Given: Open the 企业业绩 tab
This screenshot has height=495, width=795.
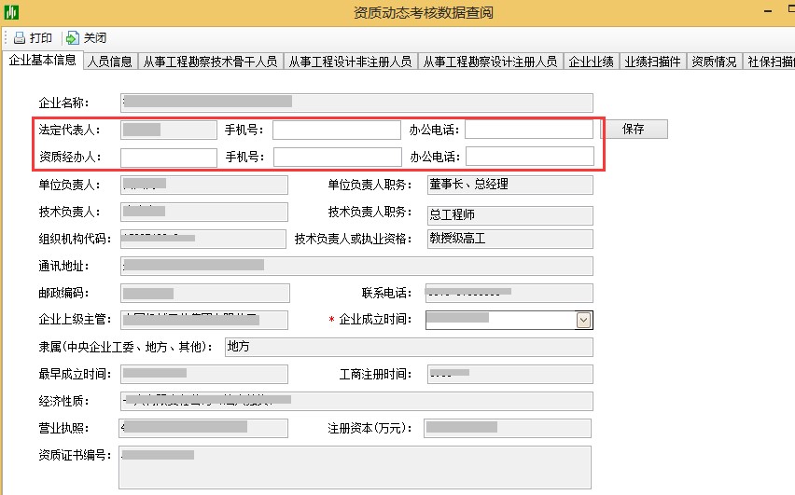Looking at the screenshot, I should pyautogui.click(x=592, y=62).
